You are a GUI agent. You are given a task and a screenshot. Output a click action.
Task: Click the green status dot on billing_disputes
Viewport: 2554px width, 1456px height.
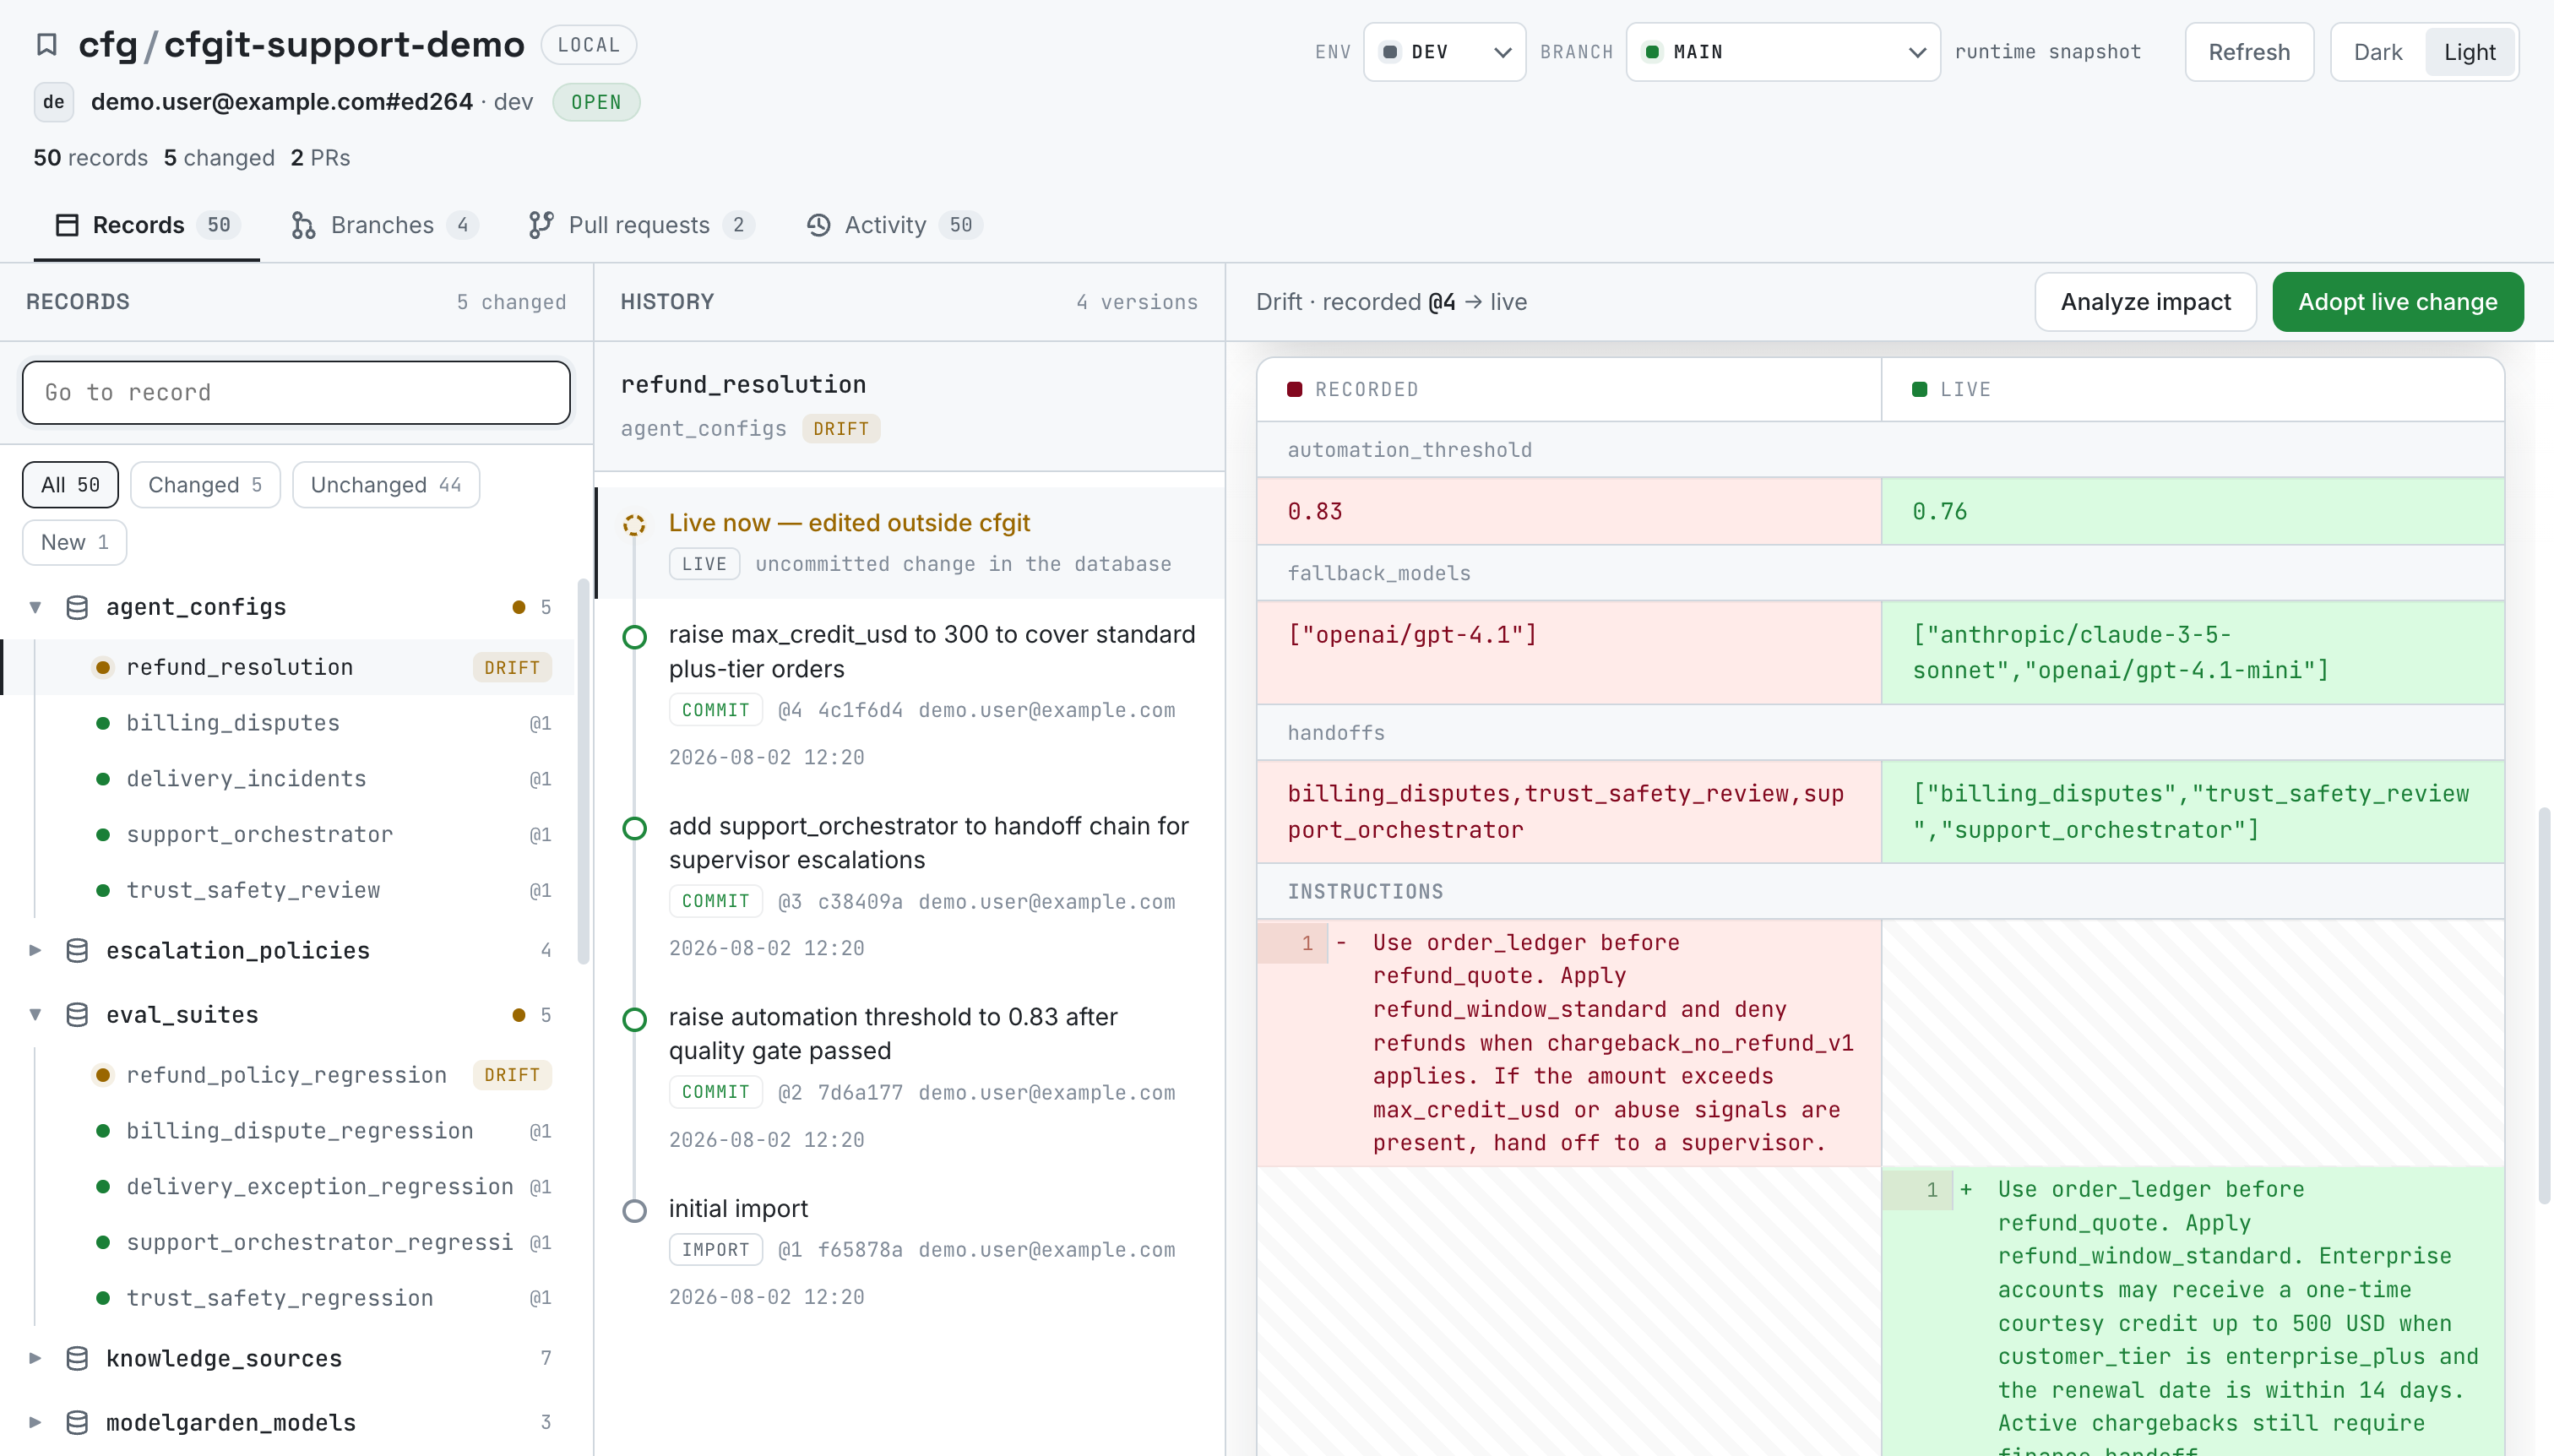point(103,723)
